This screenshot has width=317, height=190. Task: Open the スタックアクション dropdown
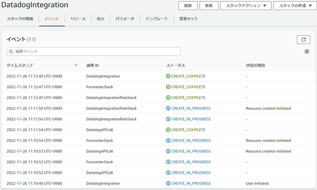pos(246,6)
